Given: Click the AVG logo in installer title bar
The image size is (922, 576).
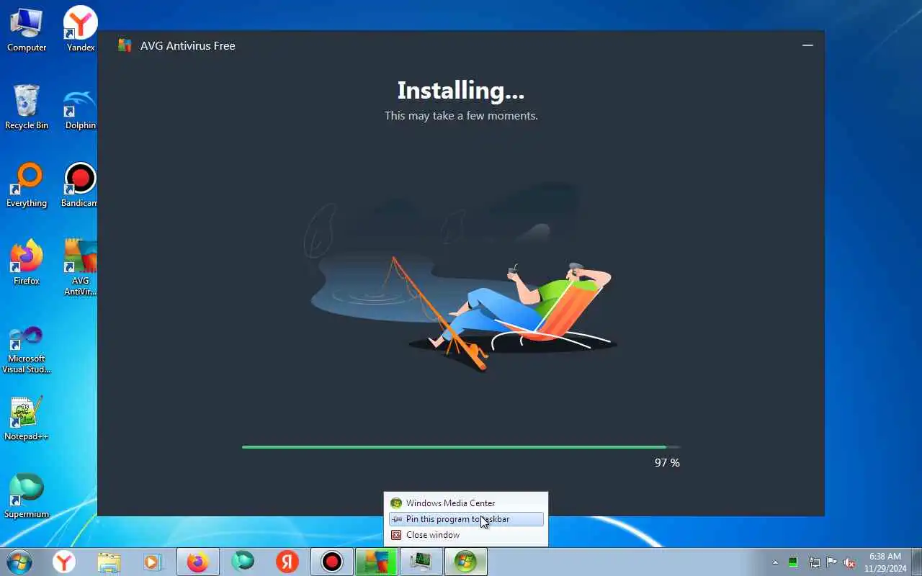Looking at the screenshot, I should (x=125, y=45).
